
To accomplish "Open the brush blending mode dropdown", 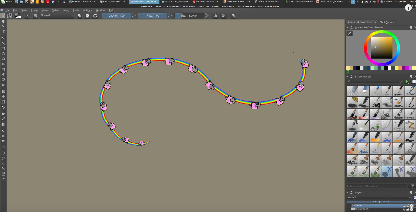I will [57, 16].
